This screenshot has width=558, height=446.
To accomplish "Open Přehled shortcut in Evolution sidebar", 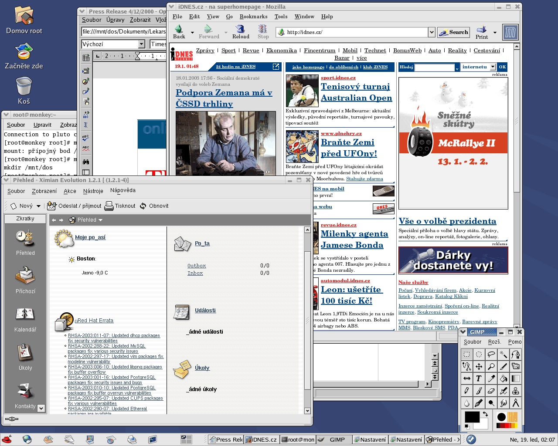I will coord(25,243).
